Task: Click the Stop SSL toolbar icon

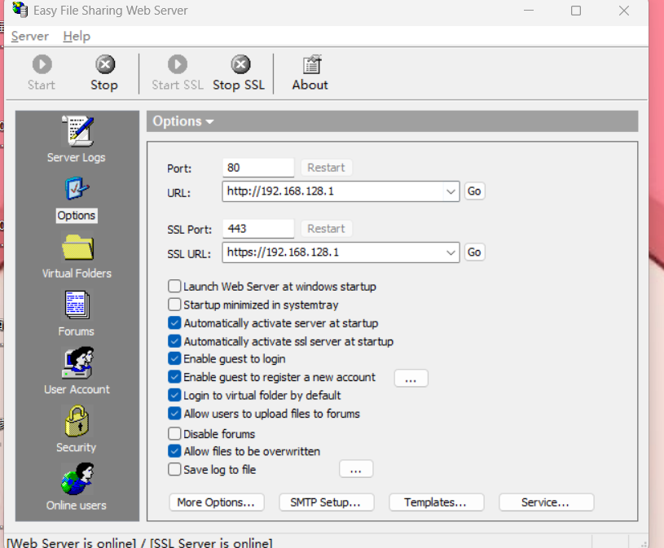Action: click(x=240, y=65)
